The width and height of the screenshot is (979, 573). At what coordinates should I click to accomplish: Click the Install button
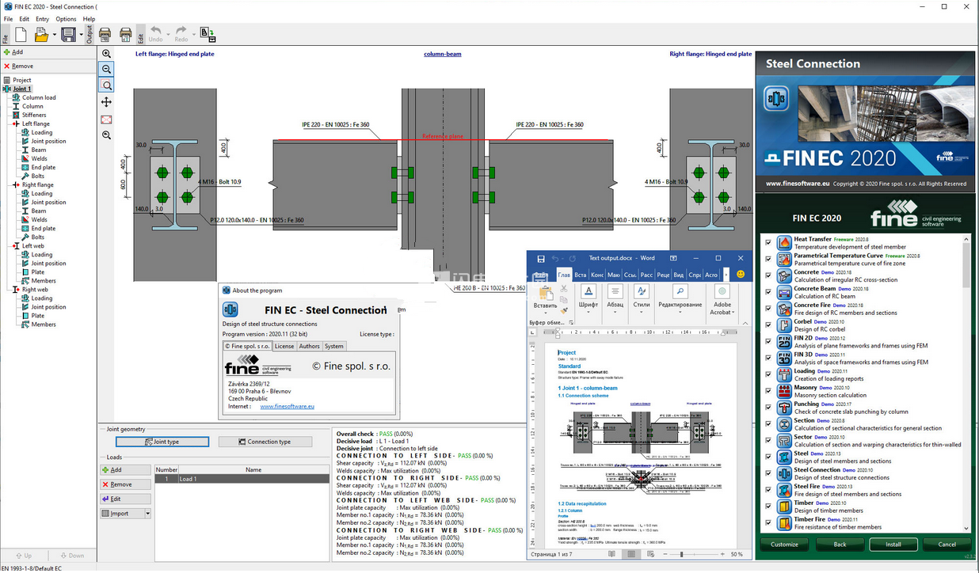[893, 545]
